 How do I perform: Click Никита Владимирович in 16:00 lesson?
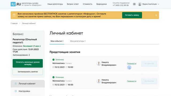(x=109, y=81)
